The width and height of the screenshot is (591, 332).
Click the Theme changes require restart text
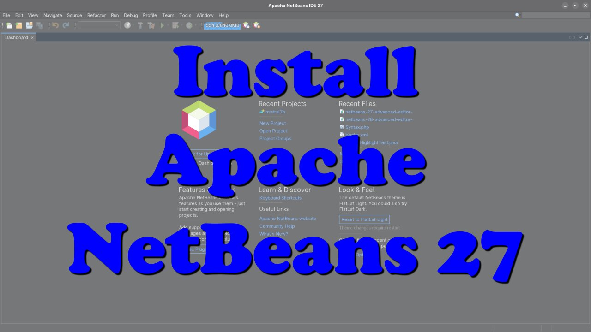(370, 228)
